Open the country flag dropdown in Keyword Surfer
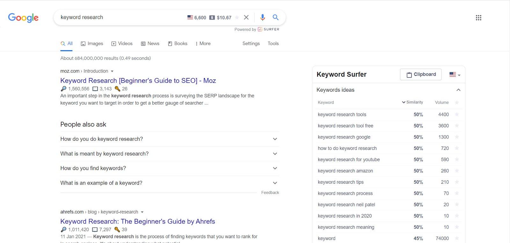Viewport: 510px width, 243px height. tap(455, 75)
